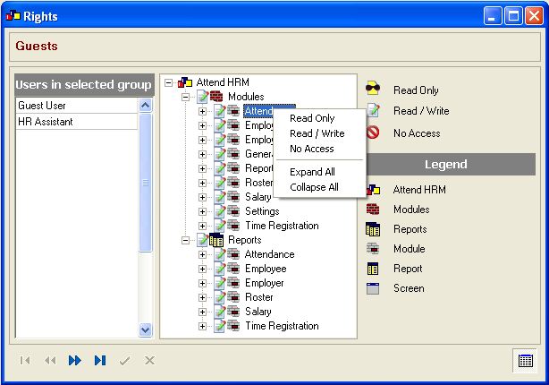The width and height of the screenshot is (549, 385).
Task: Click the pencil rights icon on Reports Attendance
Action: (220, 254)
